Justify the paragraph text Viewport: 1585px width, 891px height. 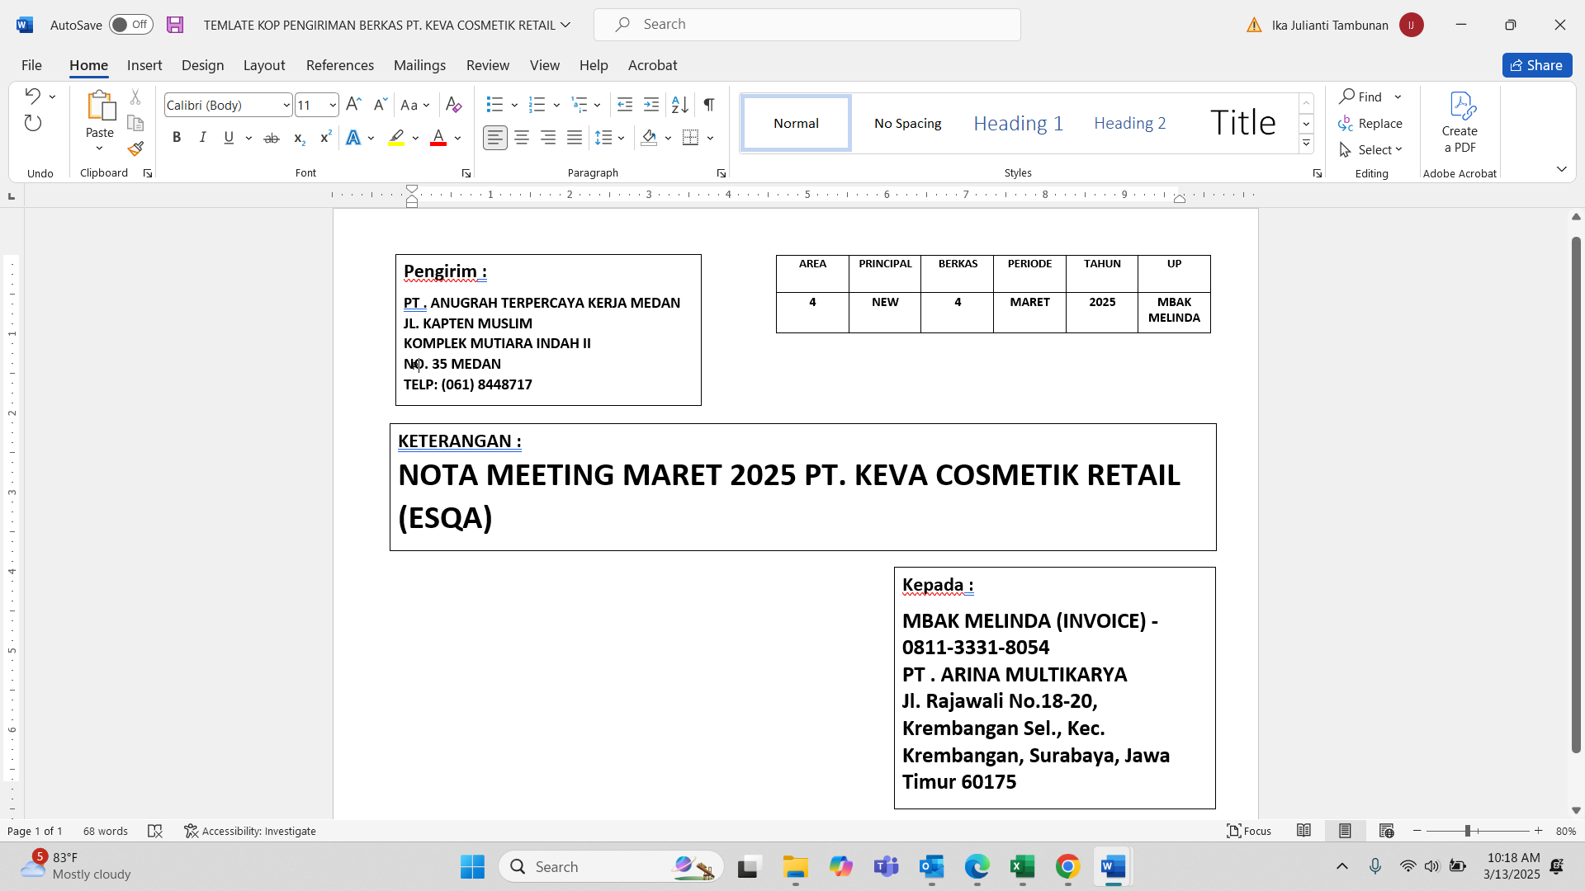[x=575, y=138]
